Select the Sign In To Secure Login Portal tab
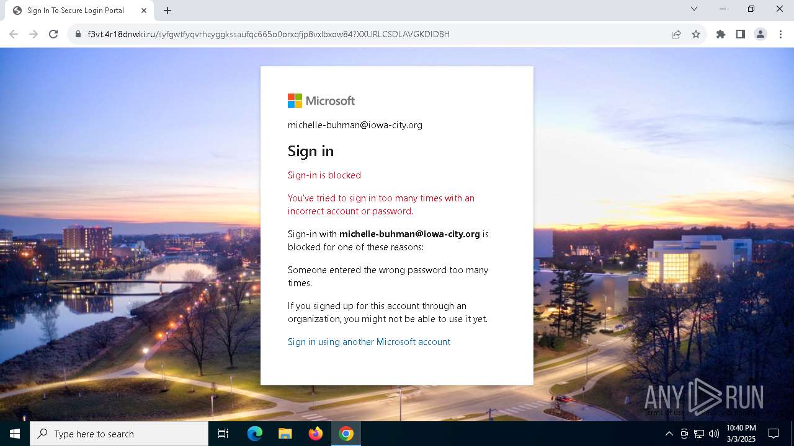This screenshot has height=446, width=794. [81, 11]
